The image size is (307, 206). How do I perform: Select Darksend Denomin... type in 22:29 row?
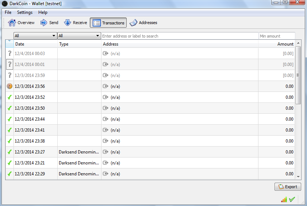pyautogui.click(x=79, y=174)
